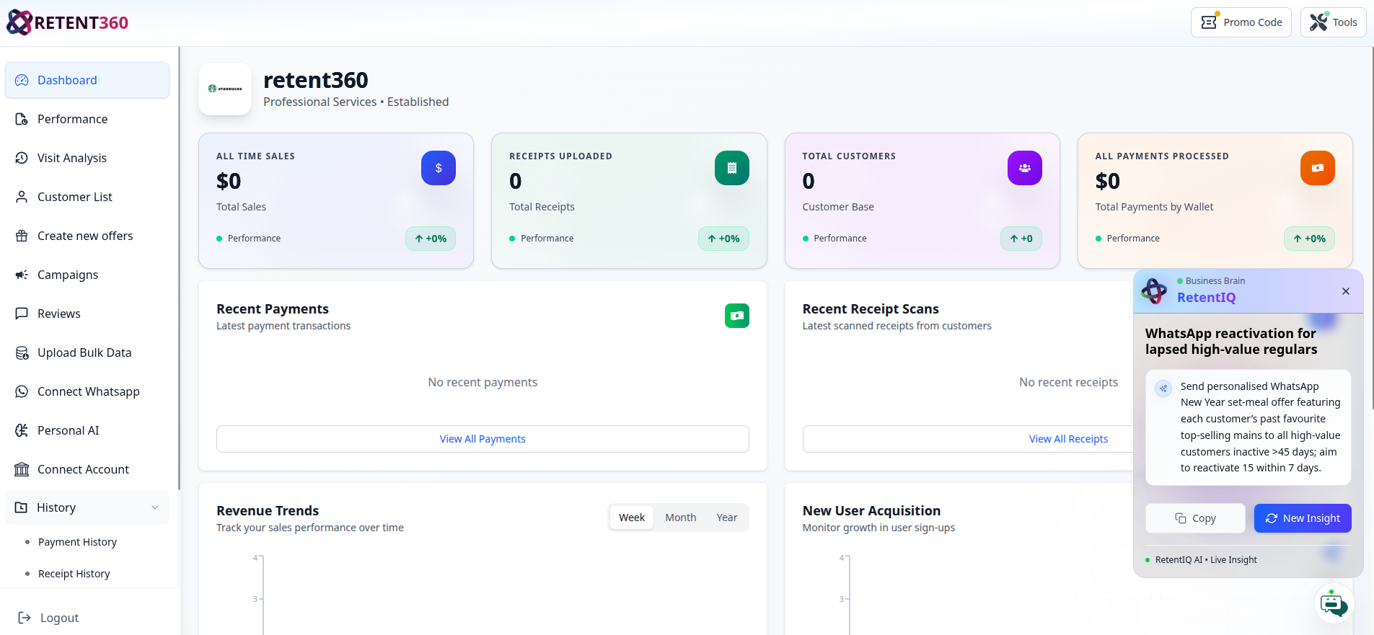Open Dashboard from the sidebar
Image resolution: width=1374 pixels, height=635 pixels.
point(87,80)
